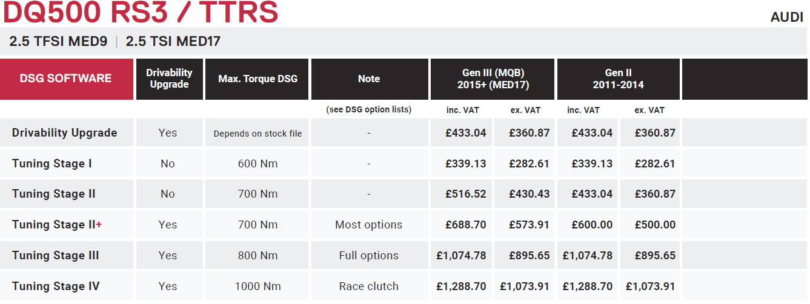Click the Tuning Stage I row label
Screen dimensions: 810x304
point(52,164)
